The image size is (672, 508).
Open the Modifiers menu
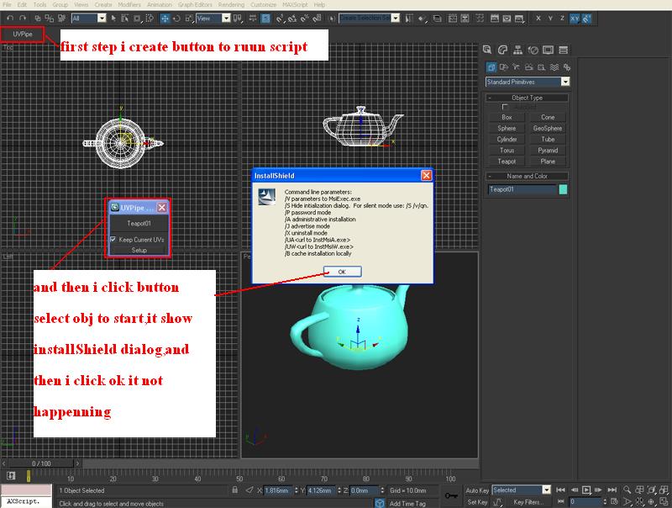tap(129, 5)
